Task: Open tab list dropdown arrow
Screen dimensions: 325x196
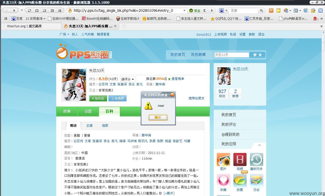Action: (x=322, y=26)
